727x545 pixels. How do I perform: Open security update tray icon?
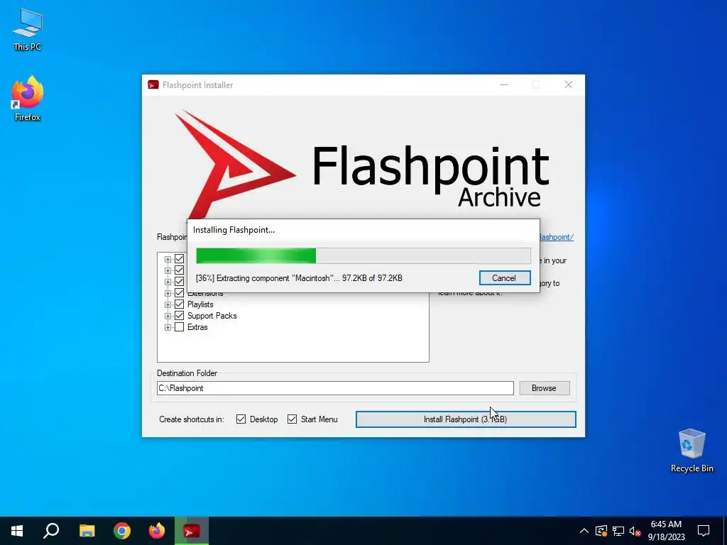pos(601,531)
